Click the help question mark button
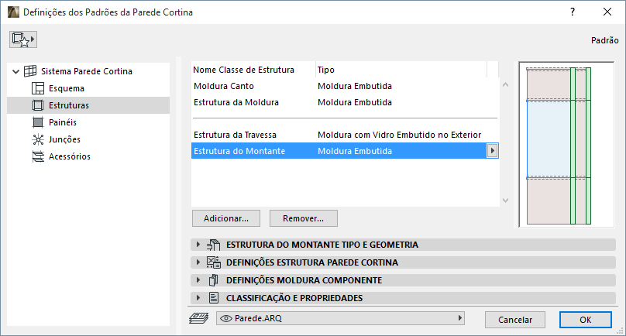The image size is (626, 336). coord(573,12)
